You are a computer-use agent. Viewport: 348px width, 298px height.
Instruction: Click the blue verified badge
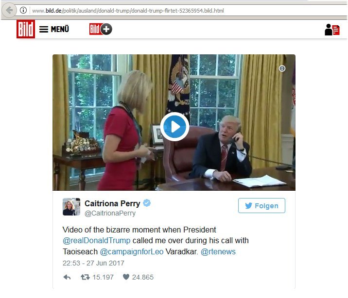147,203
